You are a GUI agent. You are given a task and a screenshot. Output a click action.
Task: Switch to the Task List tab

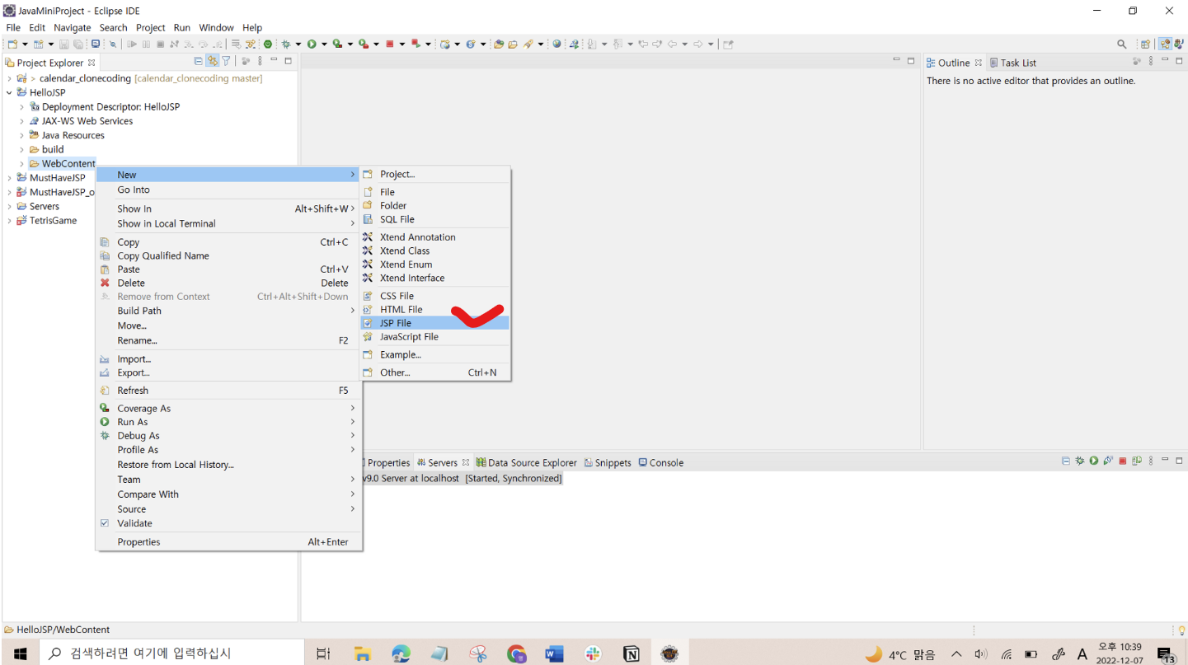click(1012, 63)
